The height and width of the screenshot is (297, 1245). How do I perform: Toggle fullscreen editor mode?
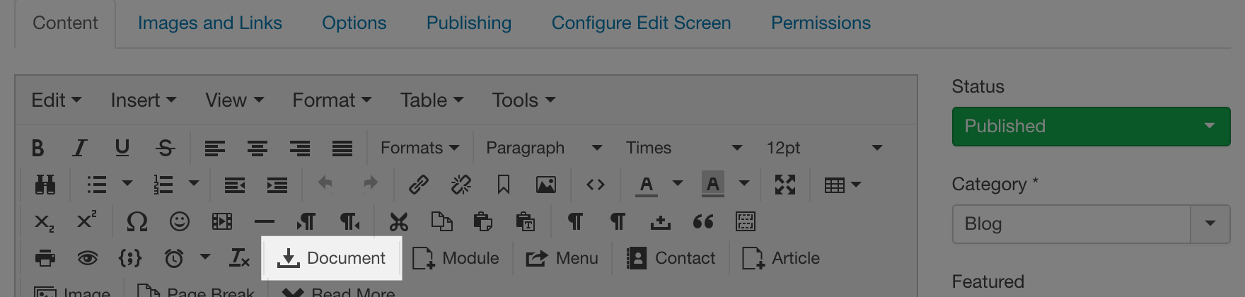pyautogui.click(x=785, y=185)
